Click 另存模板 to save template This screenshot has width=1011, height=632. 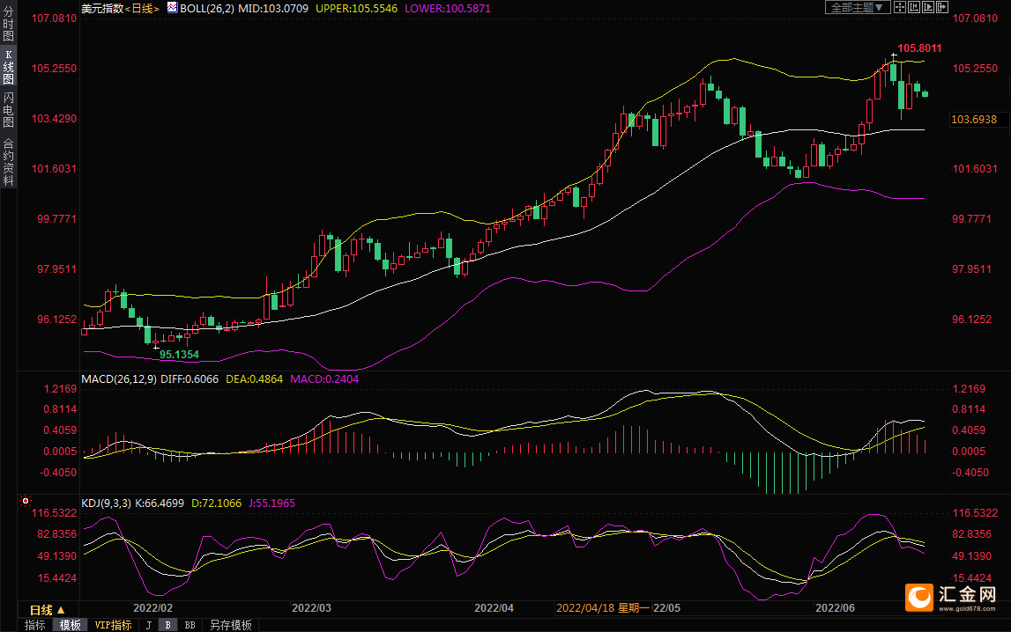tap(230, 625)
